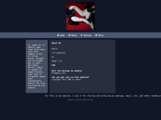Click the About icon in navbar
Screen dimensions: 161x120
coord(69,35)
